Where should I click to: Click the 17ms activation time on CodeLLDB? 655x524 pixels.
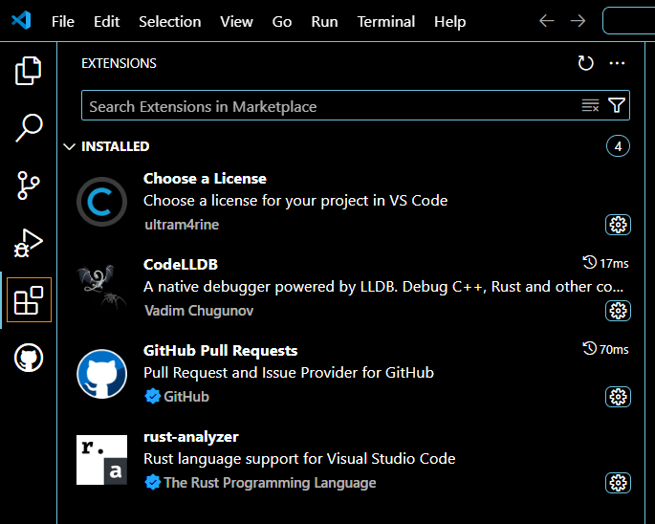[x=605, y=263]
